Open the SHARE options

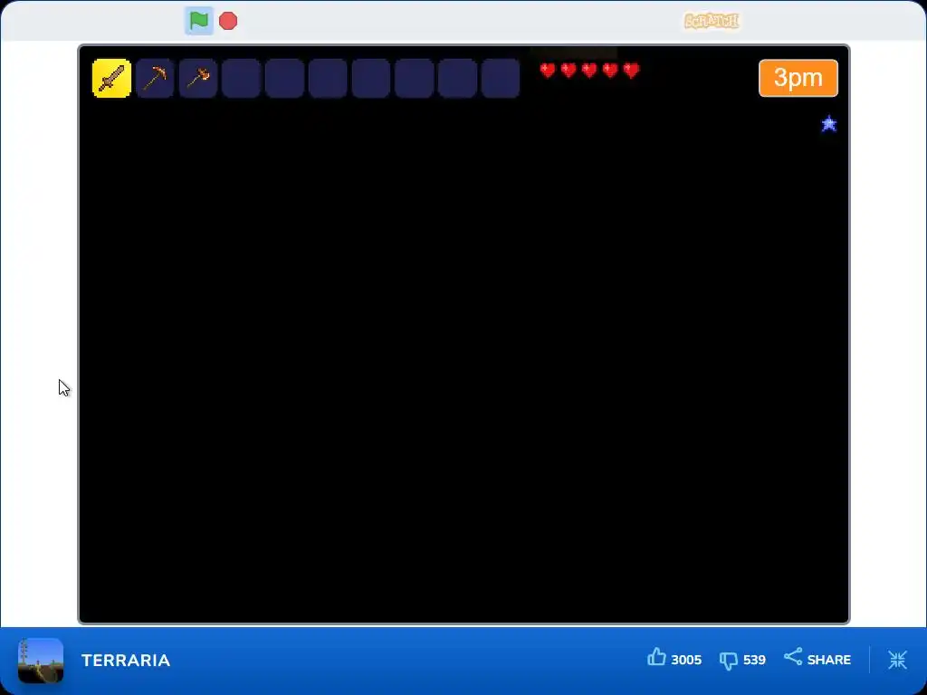click(x=817, y=659)
